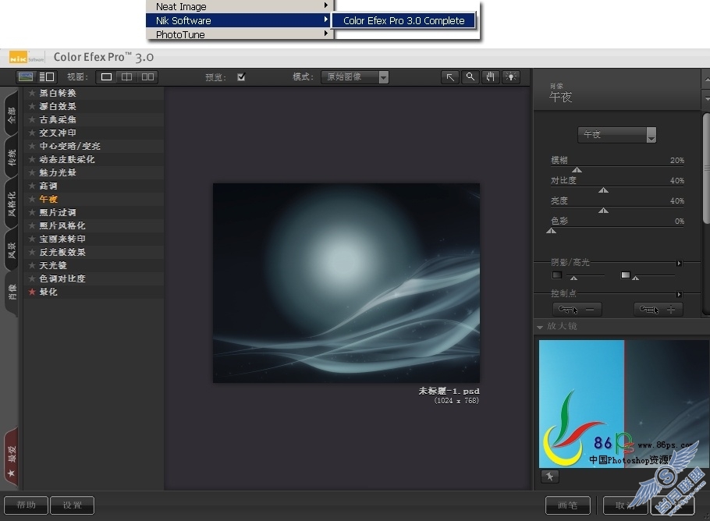Viewport: 710px width, 521px height.
Task: Select the arrow pointer tool
Action: click(x=450, y=77)
